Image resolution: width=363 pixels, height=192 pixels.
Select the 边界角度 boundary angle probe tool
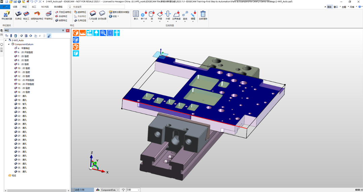point(176,15)
